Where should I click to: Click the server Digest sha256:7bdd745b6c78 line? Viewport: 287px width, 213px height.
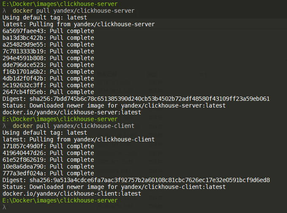click(136, 99)
